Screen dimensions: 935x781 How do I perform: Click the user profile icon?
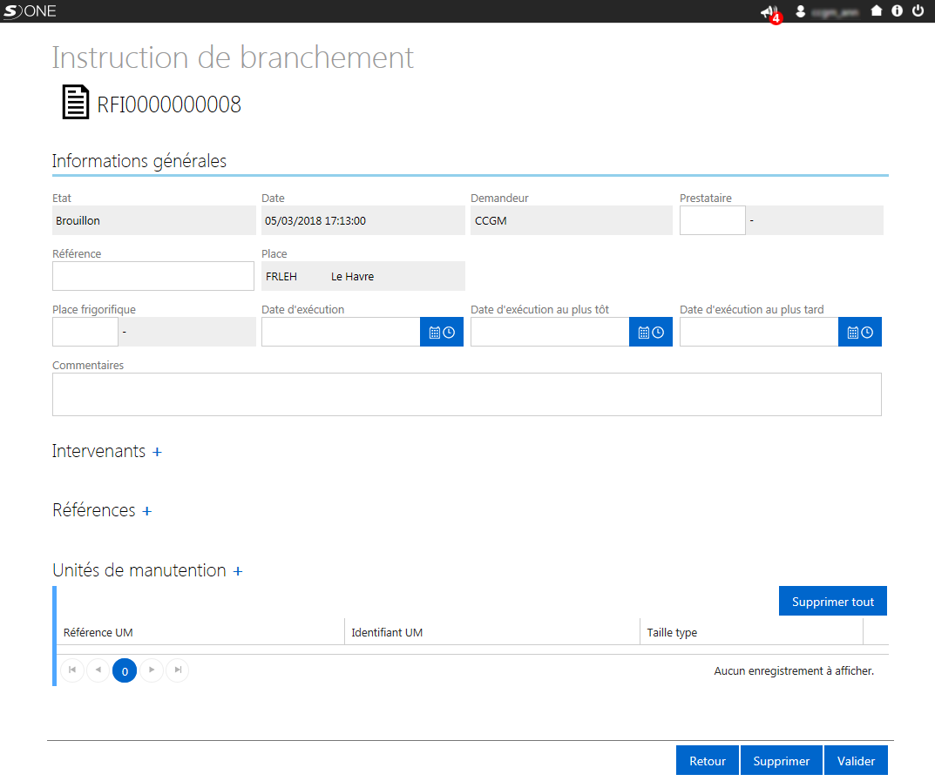coord(800,11)
